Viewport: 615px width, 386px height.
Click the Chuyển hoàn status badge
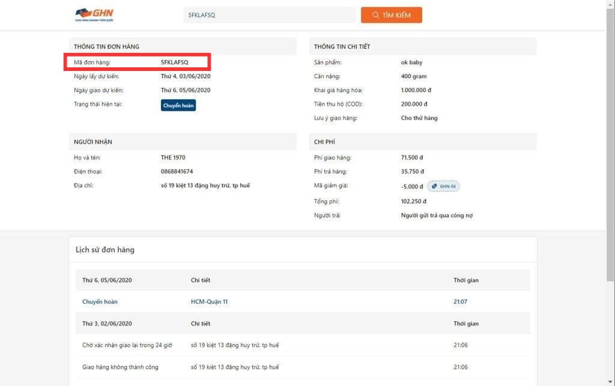coord(178,105)
